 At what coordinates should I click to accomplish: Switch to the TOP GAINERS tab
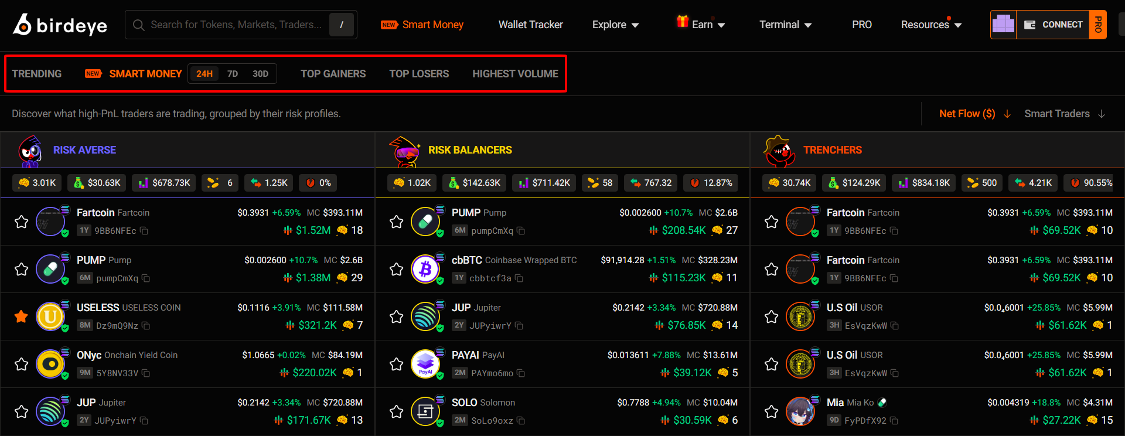pyautogui.click(x=333, y=74)
